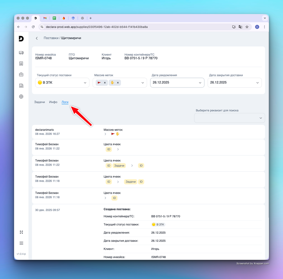Image resolution: width=283 pixels, height=279 pixels.
Task: Switch to the green spreadsheet browser tab
Action: [54, 18]
